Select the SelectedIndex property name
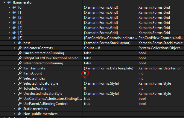Viewport: 184px width, 118px height. [x=34, y=78]
